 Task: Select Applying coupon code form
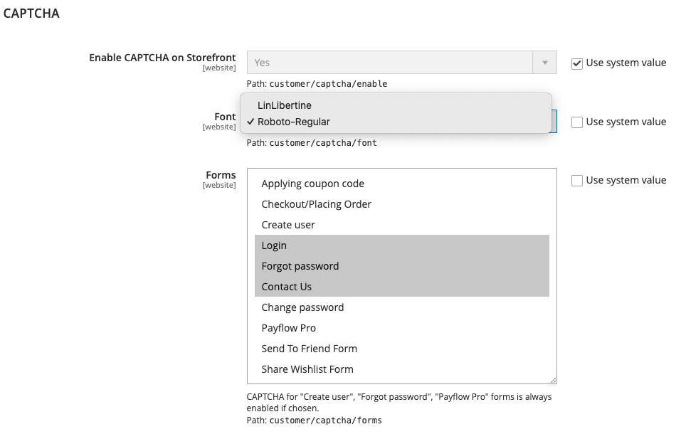(402, 184)
